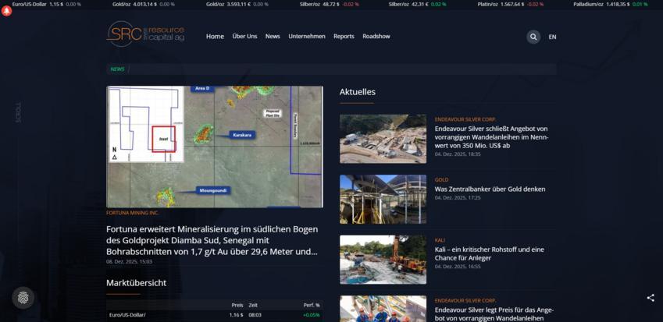Click the Swiss Resource Capital logo

(x=145, y=34)
